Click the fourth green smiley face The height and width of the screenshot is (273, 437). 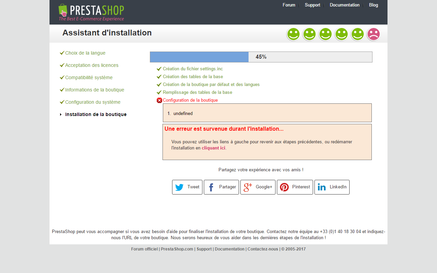(x=341, y=34)
